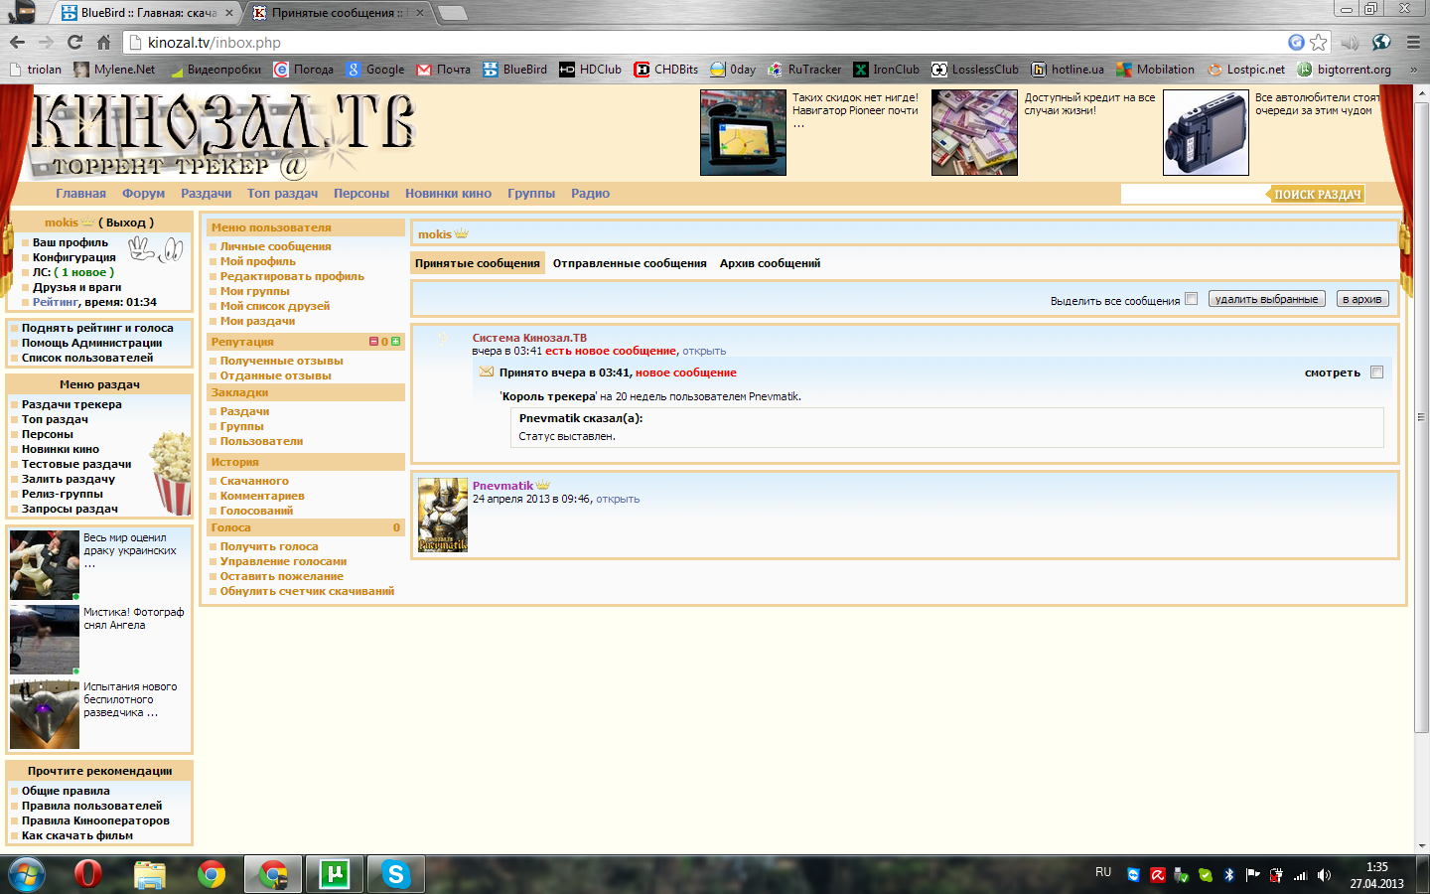This screenshot has height=894, width=1430.
Task: Open Личные сообщения menu link
Action: click(275, 246)
